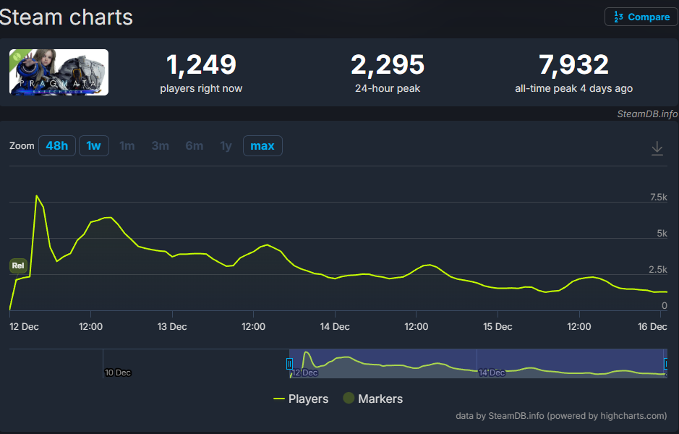Click the 1,249 players right now figure
Viewport: 679px width, 434px height.
pyautogui.click(x=201, y=64)
